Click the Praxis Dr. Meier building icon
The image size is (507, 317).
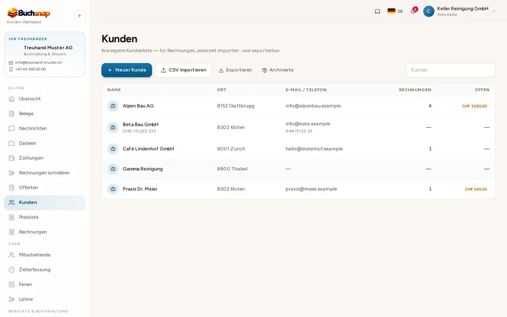coord(113,189)
